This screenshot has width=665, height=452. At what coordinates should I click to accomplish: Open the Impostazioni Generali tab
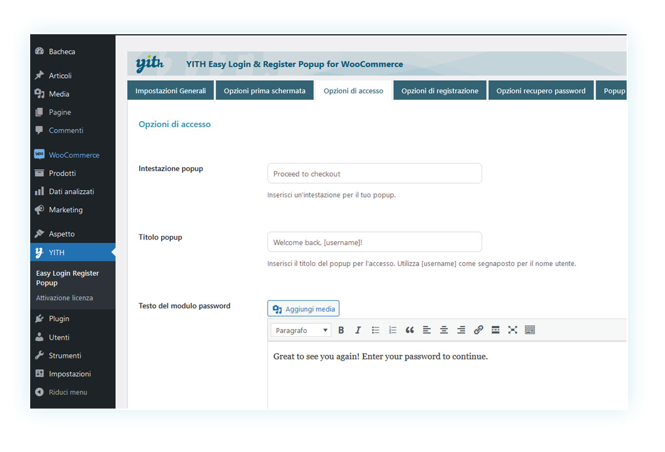pos(170,90)
